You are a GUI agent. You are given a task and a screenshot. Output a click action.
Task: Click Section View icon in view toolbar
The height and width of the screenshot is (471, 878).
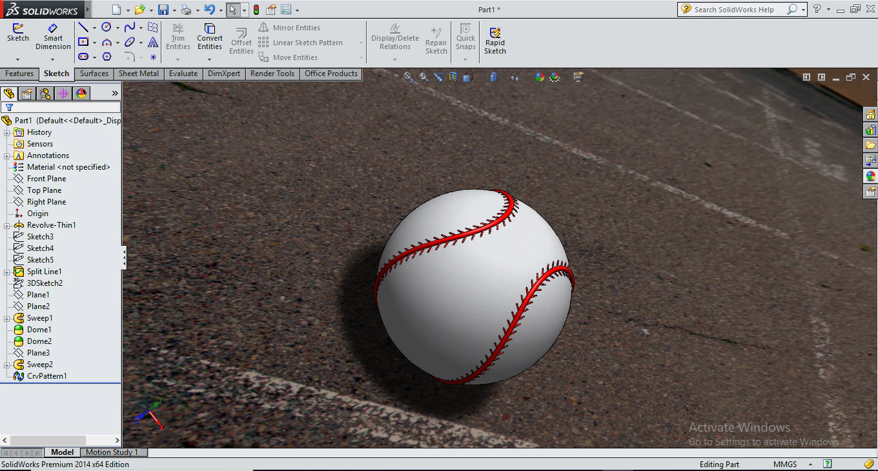tap(453, 77)
